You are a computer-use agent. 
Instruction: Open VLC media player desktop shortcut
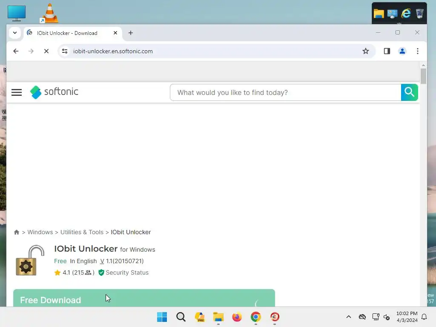point(49,13)
